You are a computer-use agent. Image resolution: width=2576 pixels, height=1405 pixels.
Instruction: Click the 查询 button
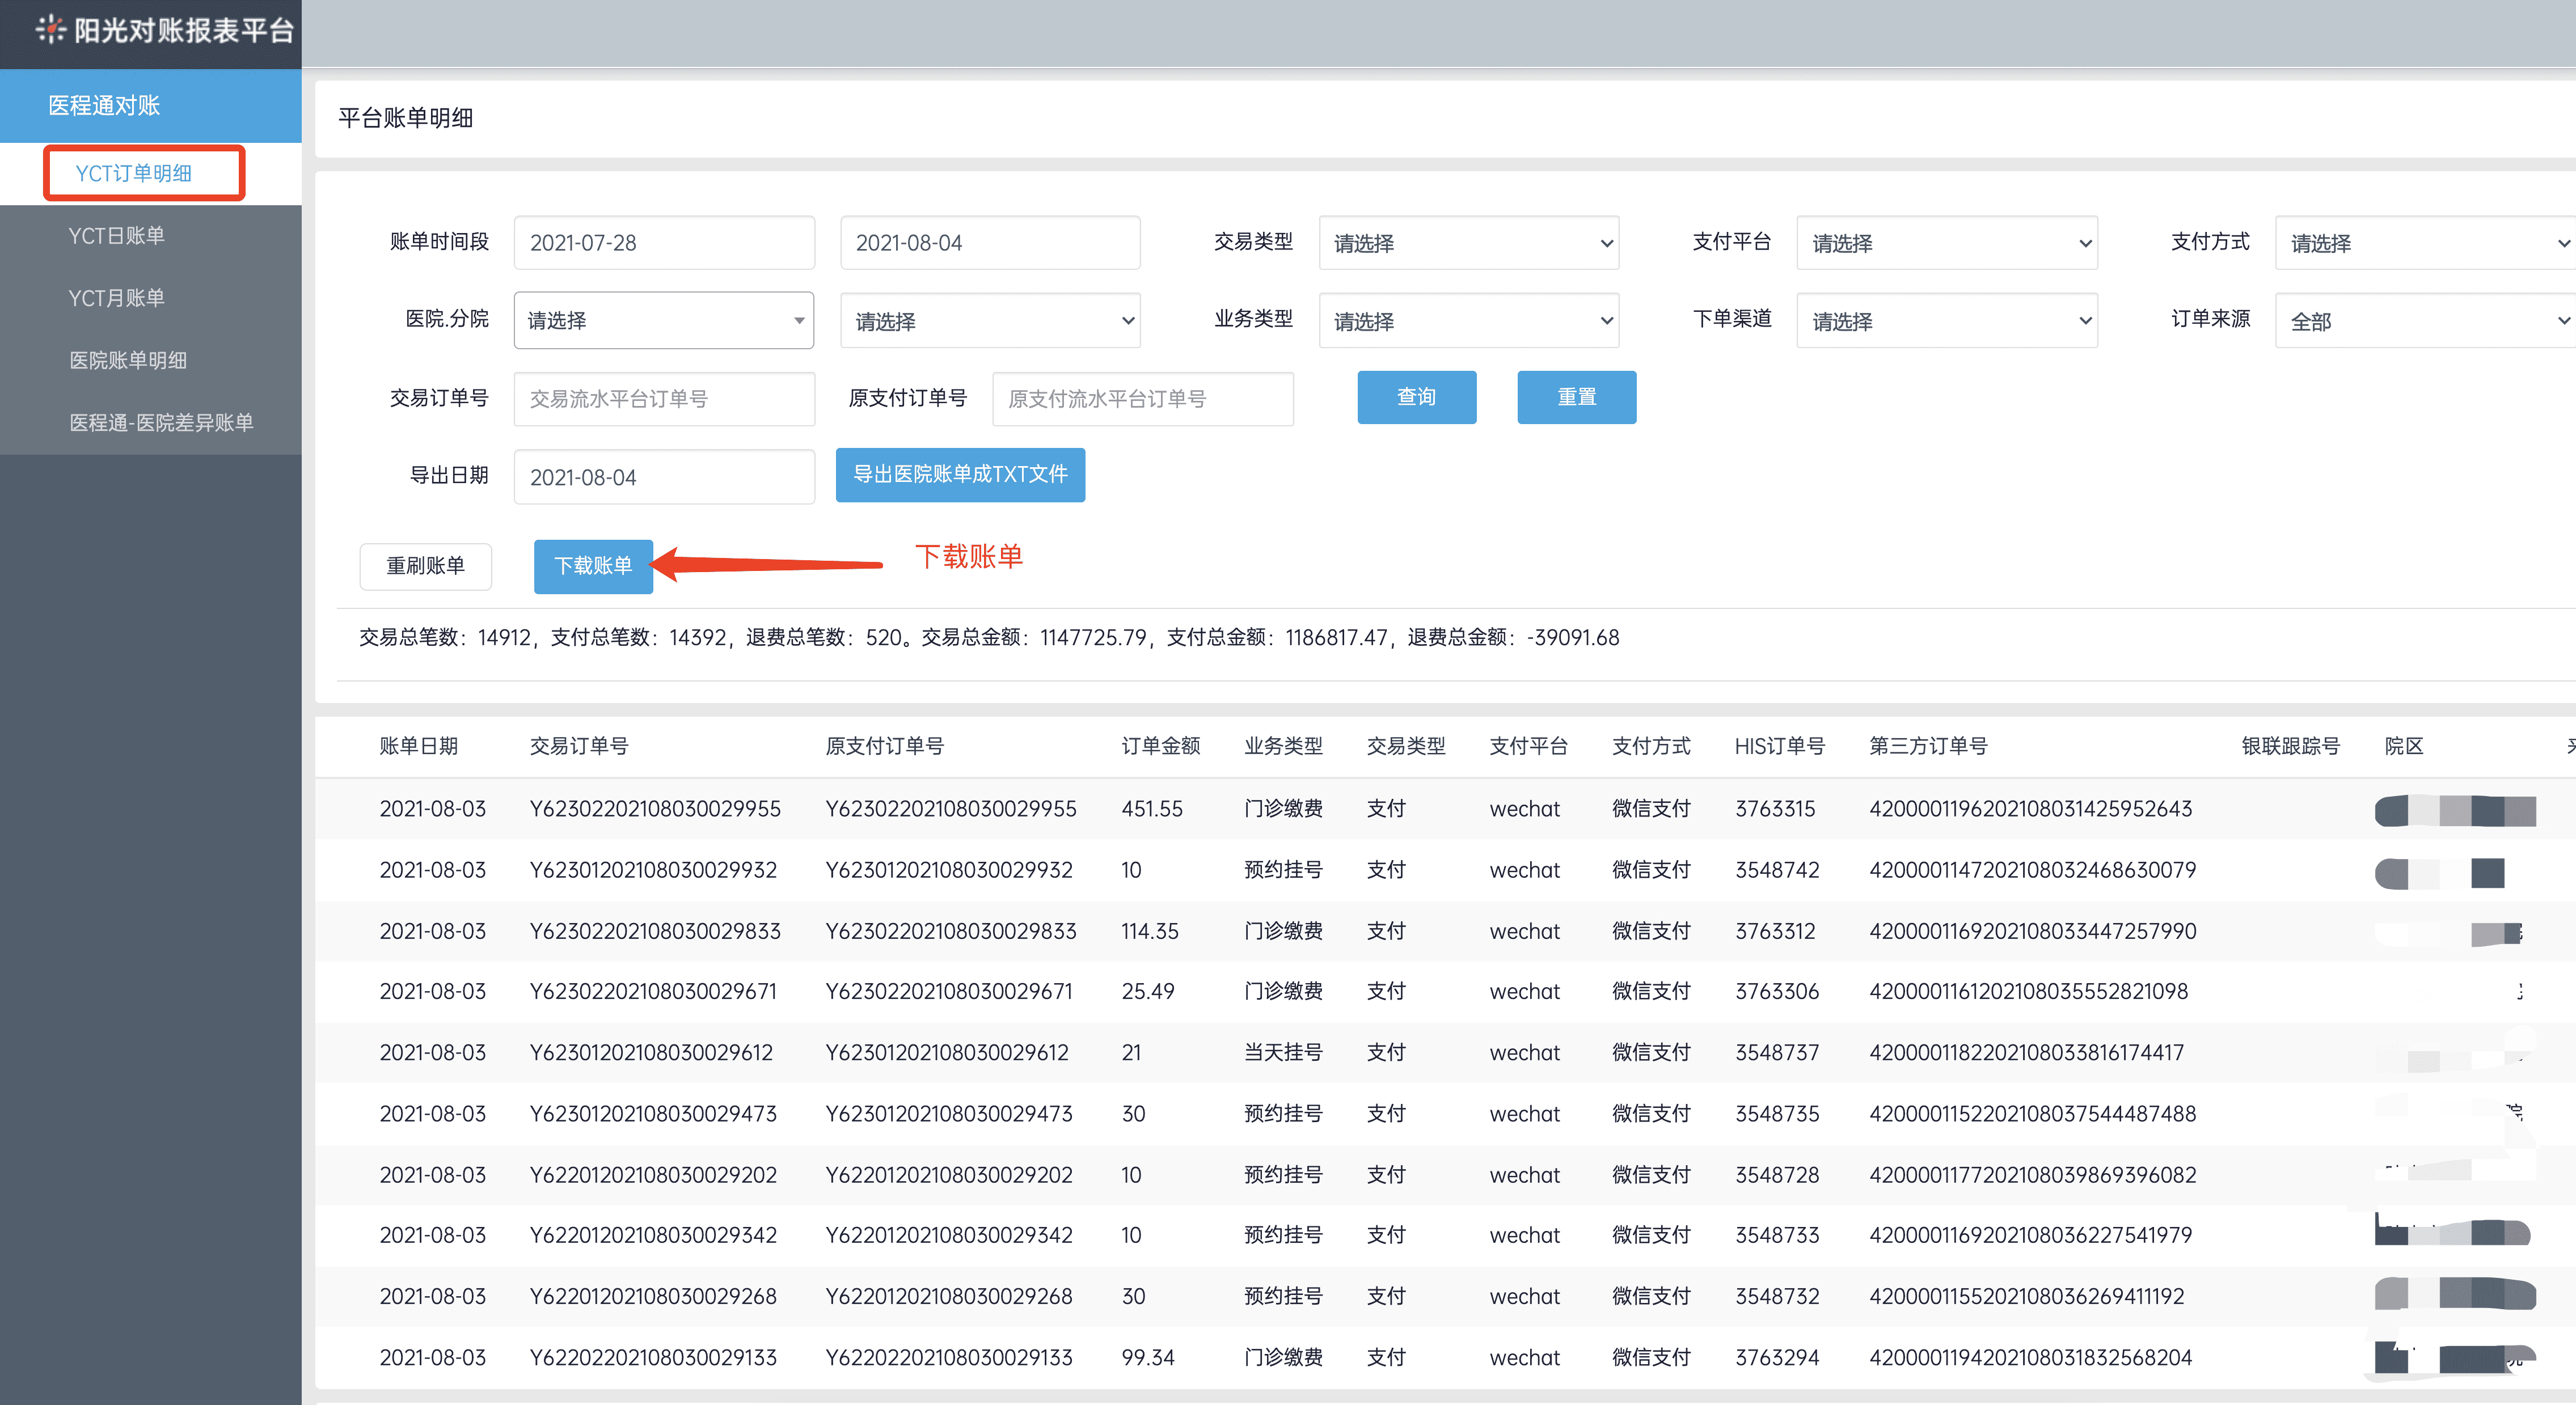coord(1416,397)
